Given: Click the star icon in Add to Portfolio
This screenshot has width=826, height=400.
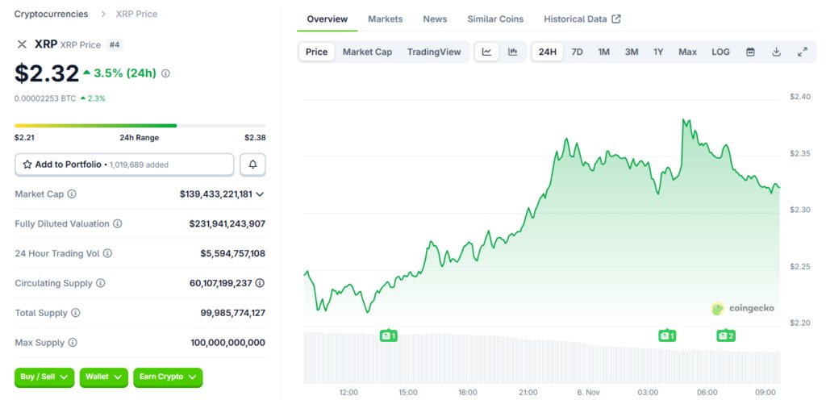Looking at the screenshot, I should pyautogui.click(x=27, y=165).
